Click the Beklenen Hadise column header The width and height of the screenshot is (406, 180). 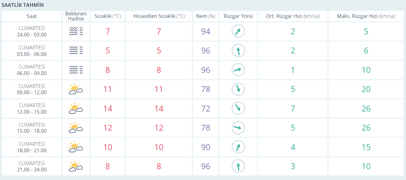76,16
